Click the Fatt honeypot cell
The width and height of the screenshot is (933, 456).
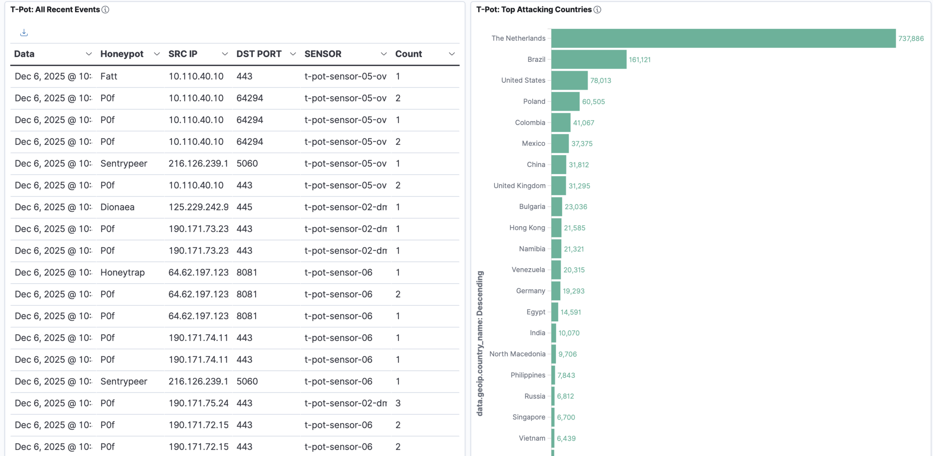(109, 76)
